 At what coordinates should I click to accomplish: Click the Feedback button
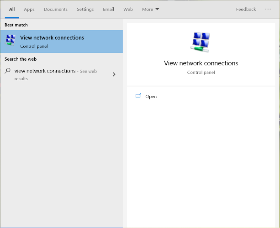(x=246, y=9)
